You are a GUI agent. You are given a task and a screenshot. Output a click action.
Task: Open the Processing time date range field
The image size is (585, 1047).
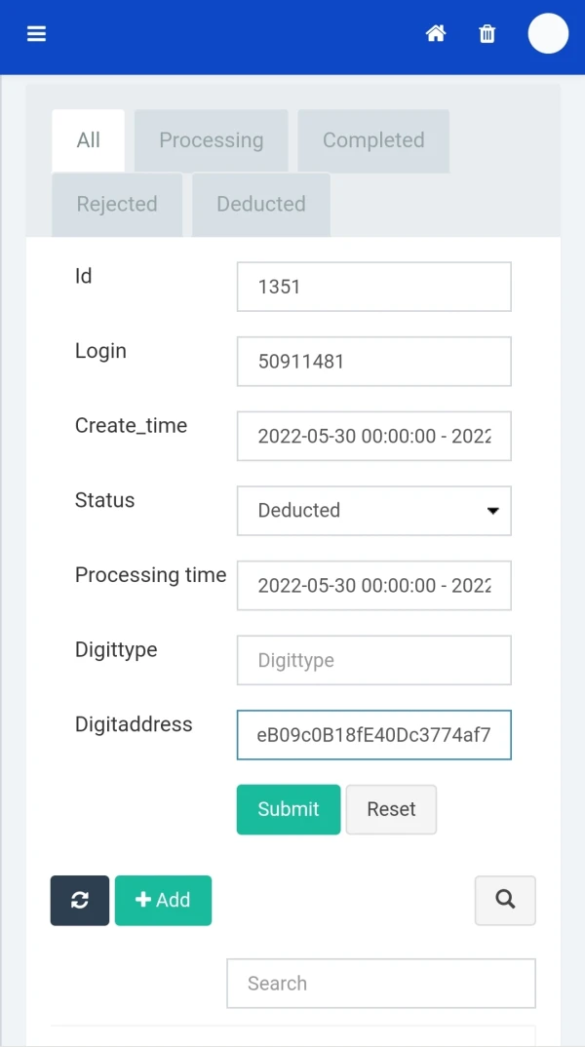click(374, 586)
